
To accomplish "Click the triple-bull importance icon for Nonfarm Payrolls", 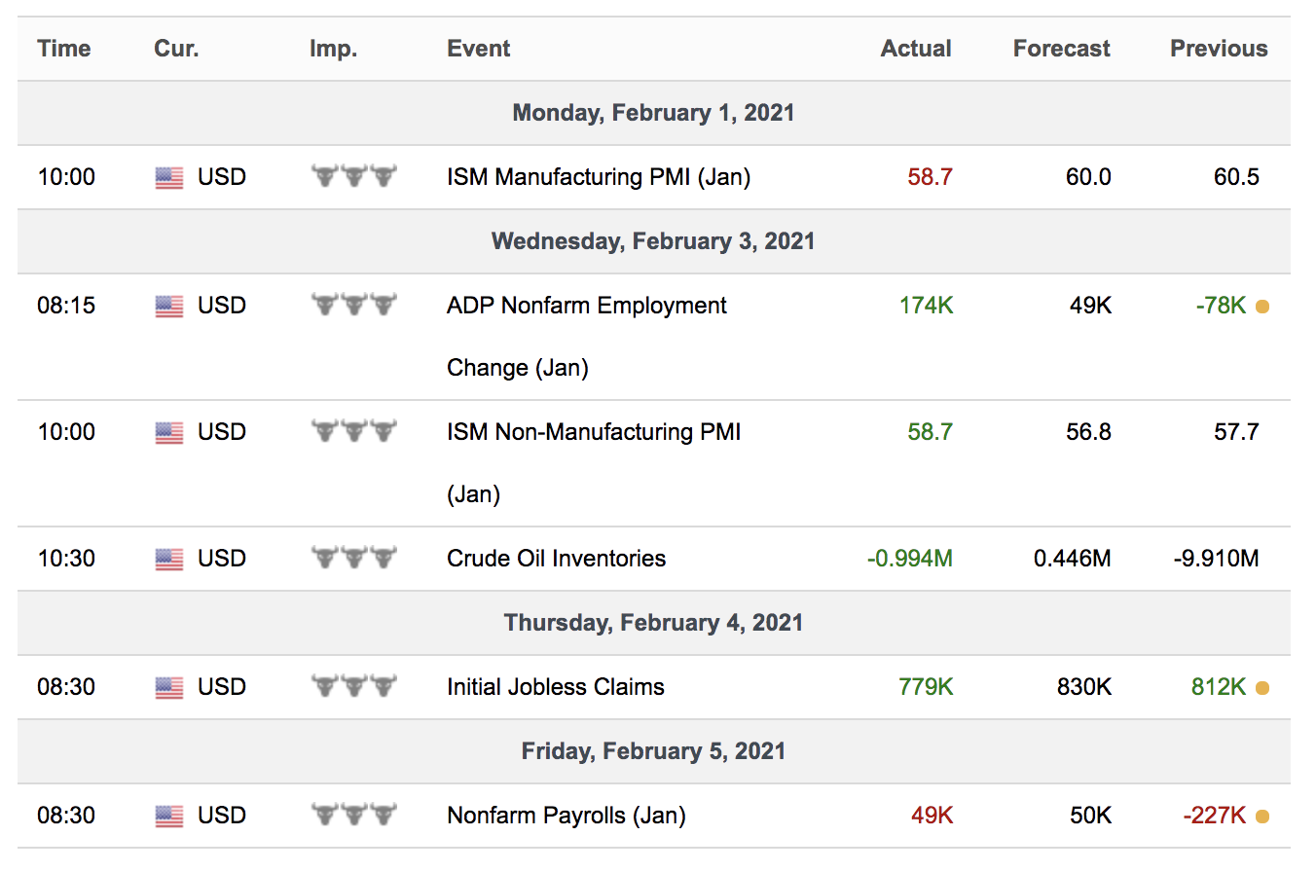I will (x=353, y=816).
